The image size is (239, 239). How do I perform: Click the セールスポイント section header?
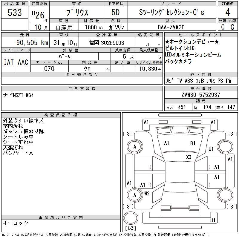point(201,35)
